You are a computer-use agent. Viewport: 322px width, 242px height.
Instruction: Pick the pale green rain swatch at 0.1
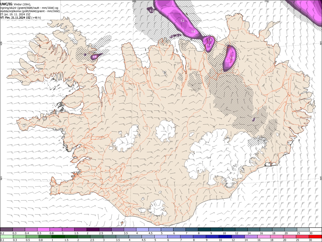[x=7, y=236]
